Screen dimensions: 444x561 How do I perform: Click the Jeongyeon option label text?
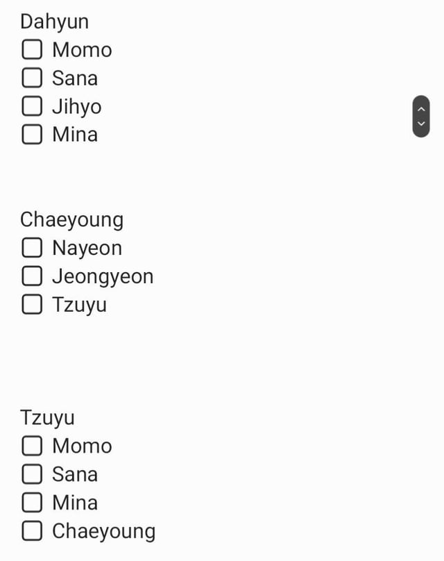pyautogui.click(x=103, y=276)
